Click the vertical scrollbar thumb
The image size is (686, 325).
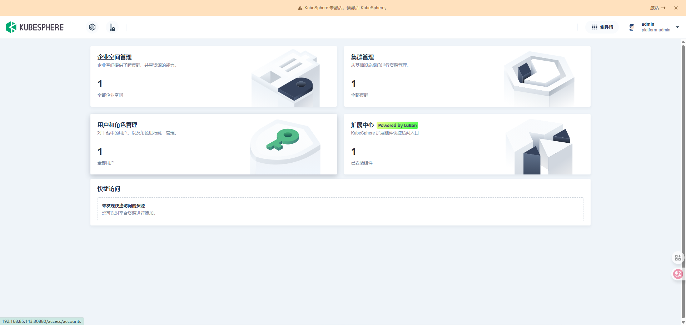click(x=683, y=182)
